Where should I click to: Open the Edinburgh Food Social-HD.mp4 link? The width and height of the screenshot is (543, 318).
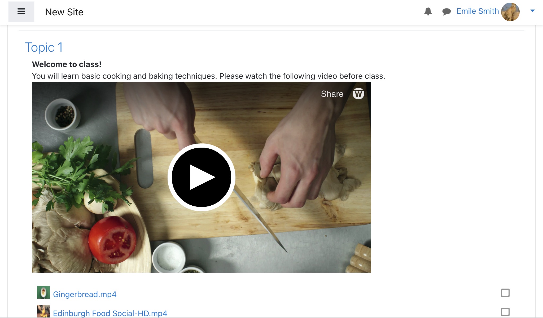tap(110, 312)
